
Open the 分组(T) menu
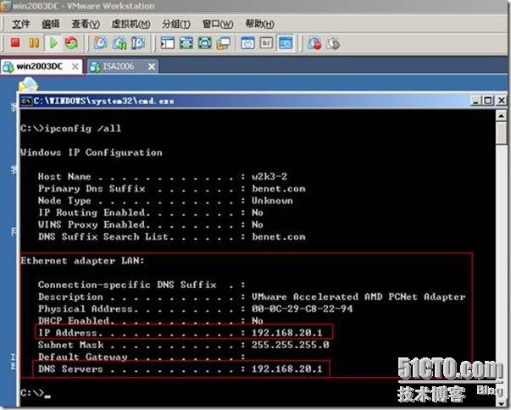click(176, 24)
